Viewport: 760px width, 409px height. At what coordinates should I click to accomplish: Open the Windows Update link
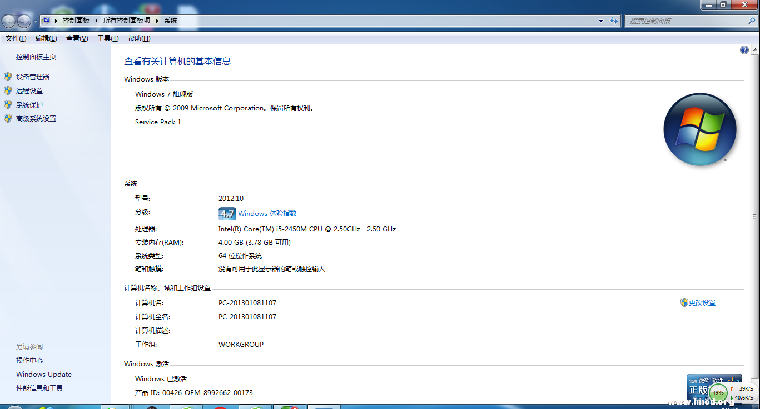coord(44,375)
